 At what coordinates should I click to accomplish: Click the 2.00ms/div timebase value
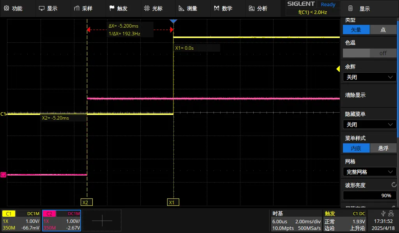308,221
